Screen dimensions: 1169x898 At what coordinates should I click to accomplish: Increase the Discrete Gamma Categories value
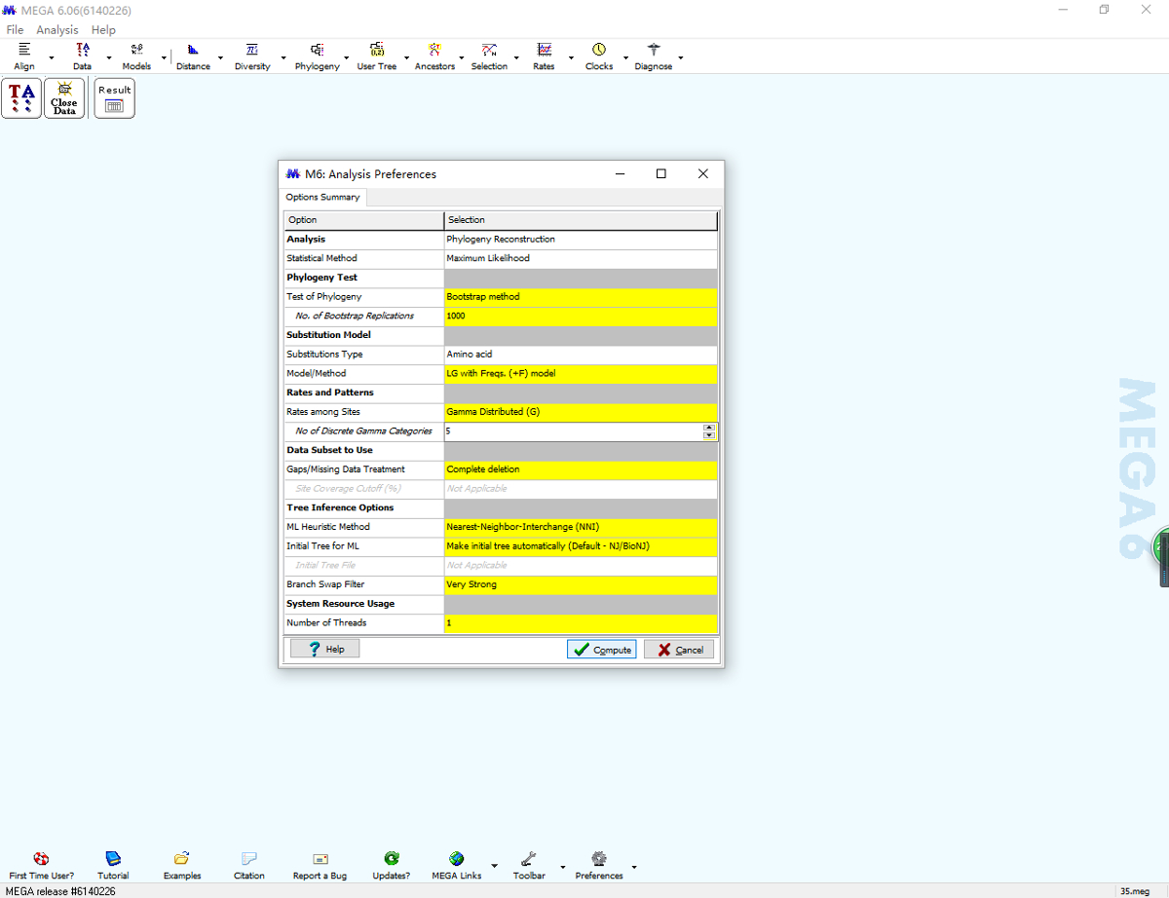[709, 427]
